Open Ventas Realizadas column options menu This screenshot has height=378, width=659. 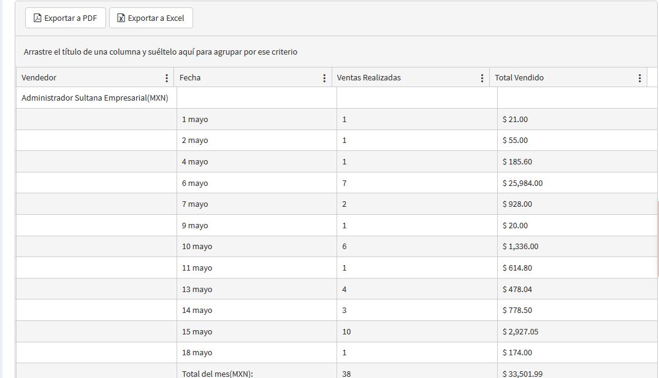[482, 78]
